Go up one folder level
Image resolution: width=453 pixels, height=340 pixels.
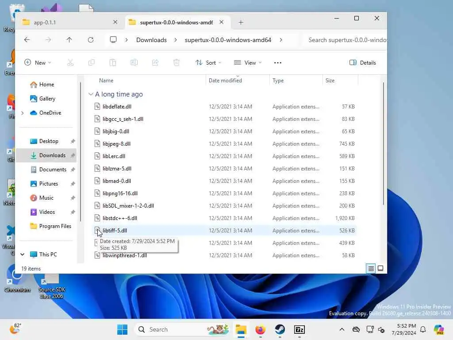click(x=69, y=40)
